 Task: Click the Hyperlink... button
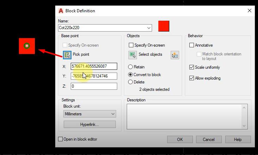coord(89,124)
